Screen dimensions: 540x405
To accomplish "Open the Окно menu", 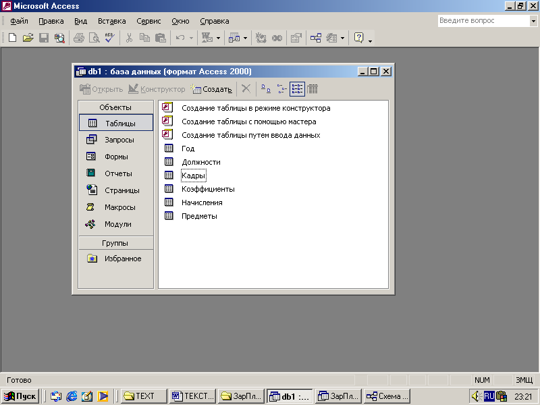I will 180,21.
